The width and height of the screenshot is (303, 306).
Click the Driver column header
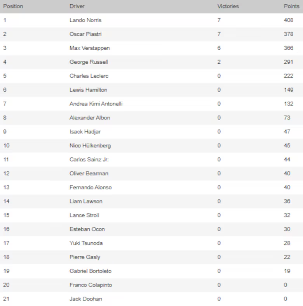click(x=77, y=6)
